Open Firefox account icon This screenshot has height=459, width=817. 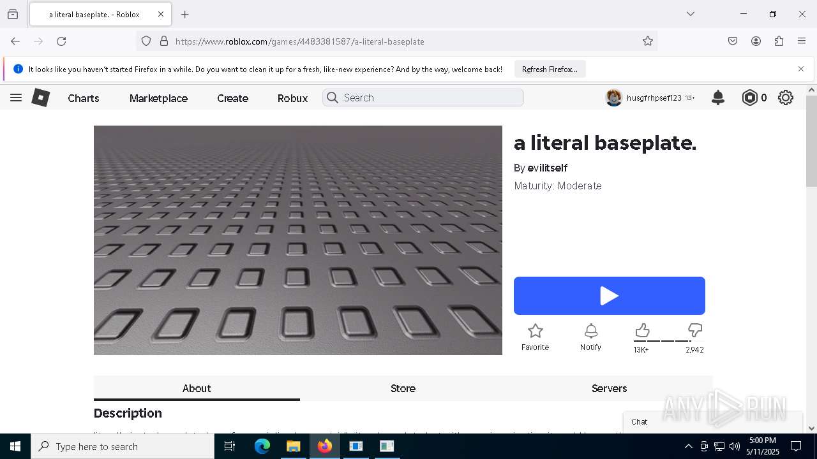pyautogui.click(x=756, y=41)
